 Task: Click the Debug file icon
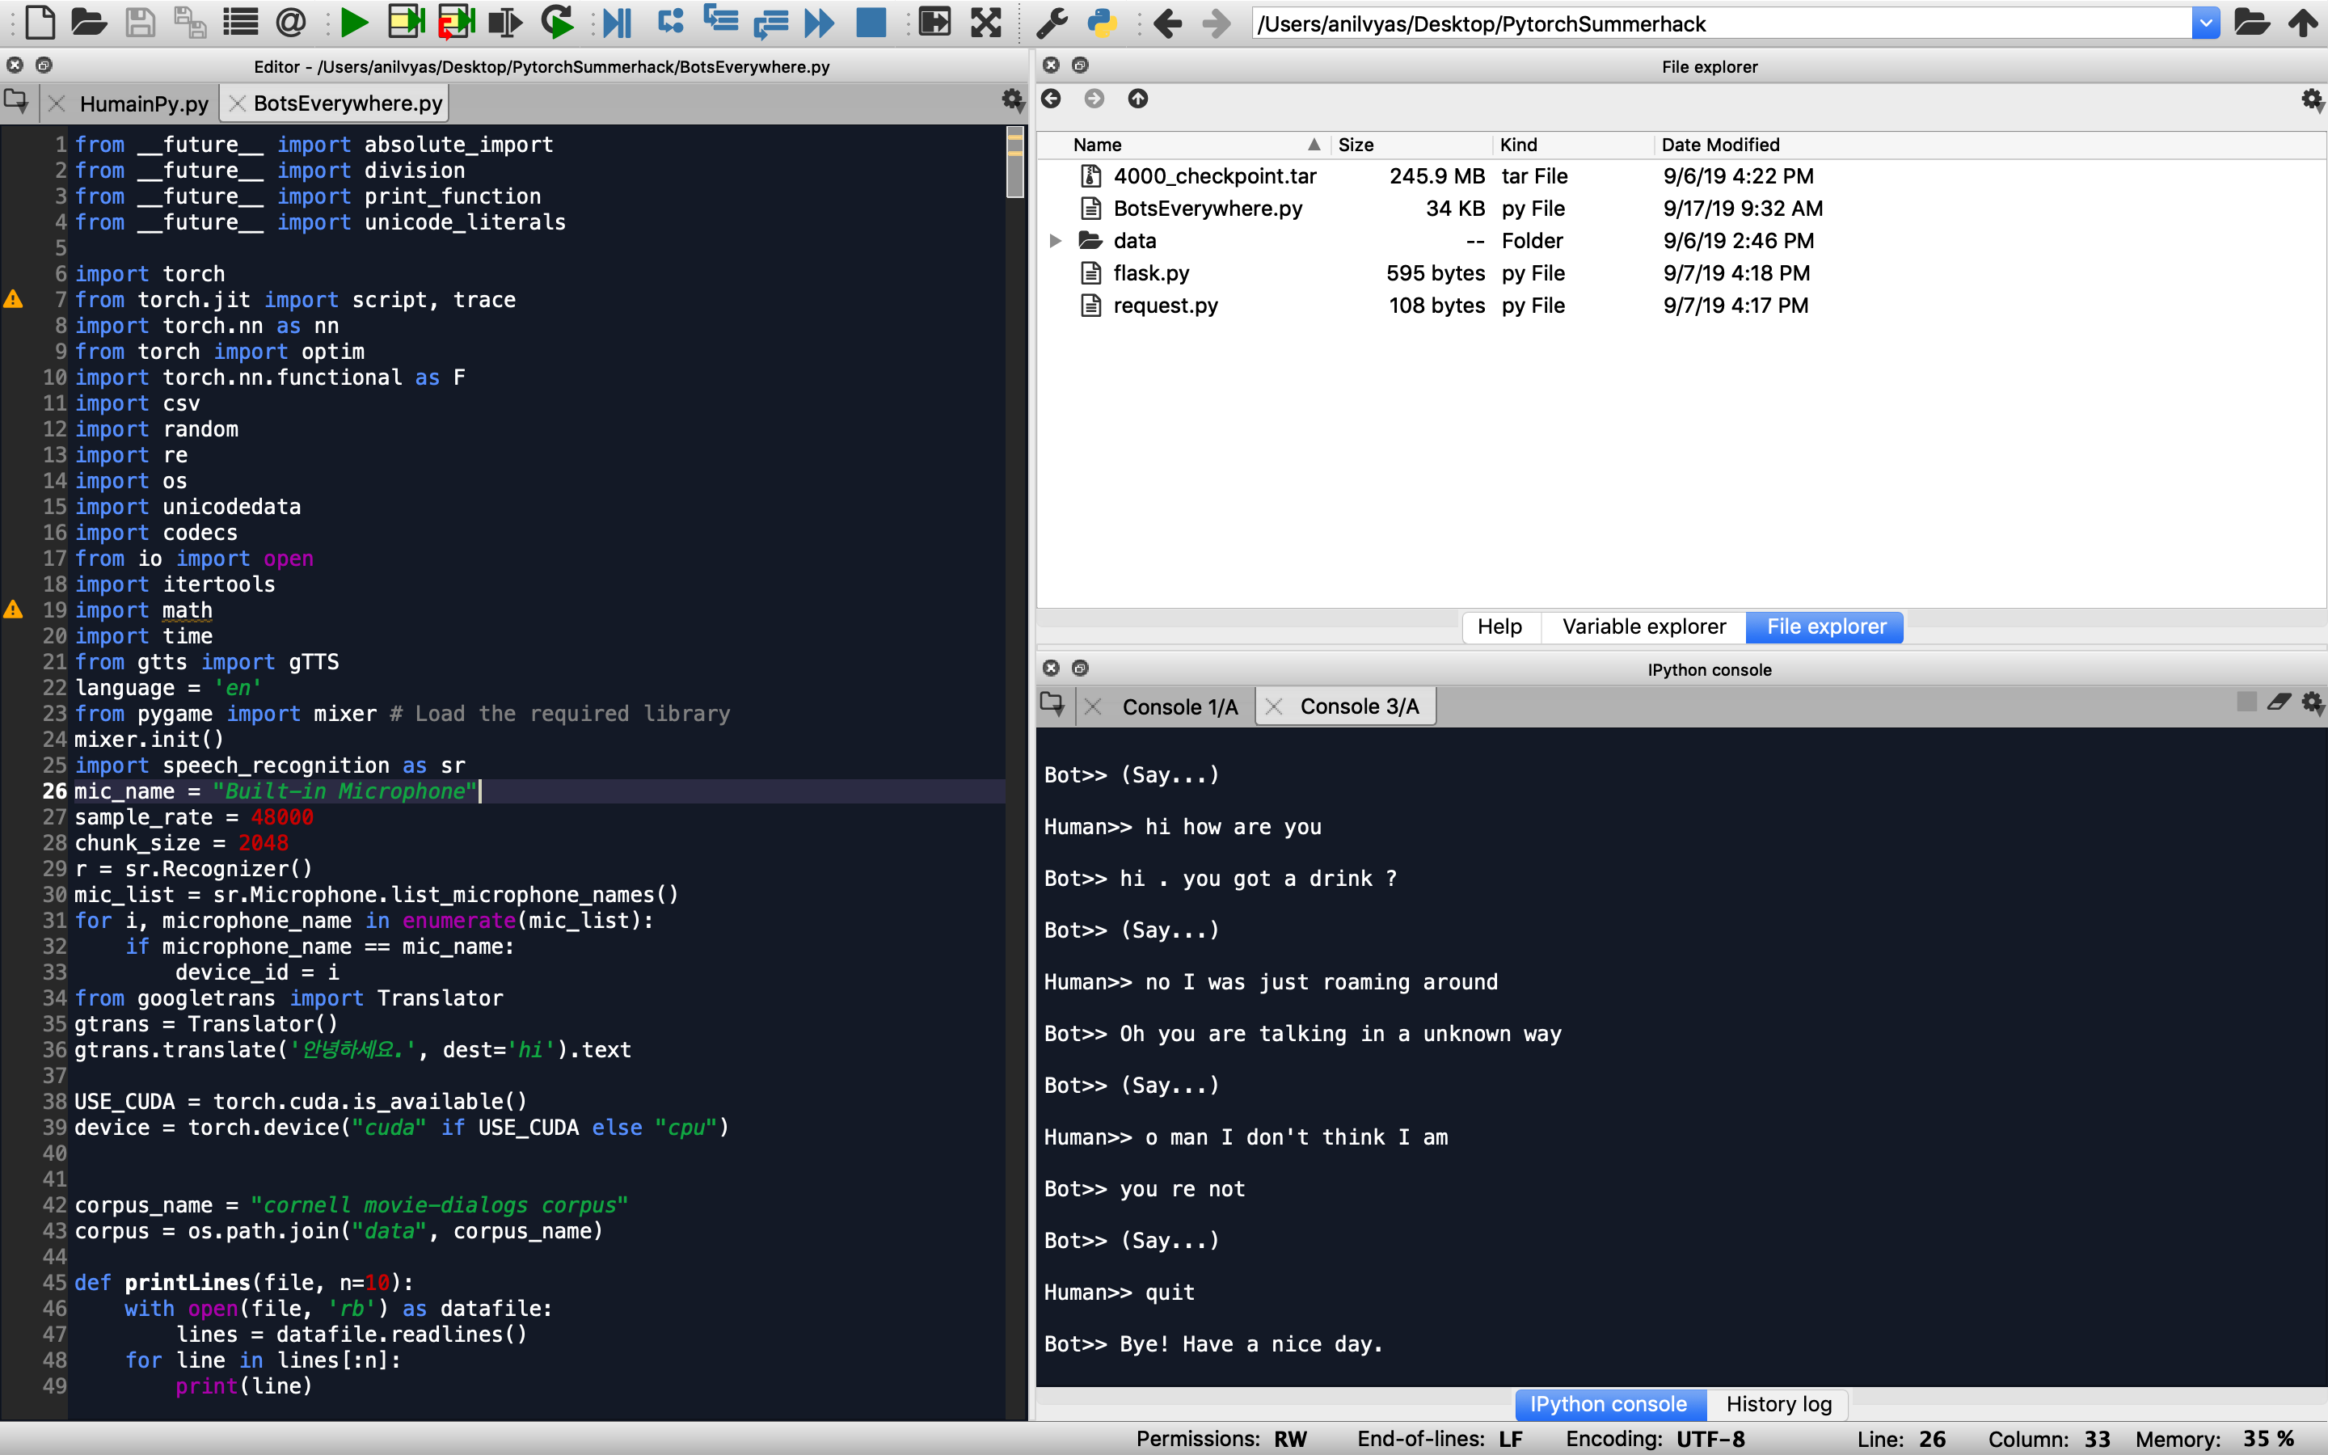pos(617,22)
